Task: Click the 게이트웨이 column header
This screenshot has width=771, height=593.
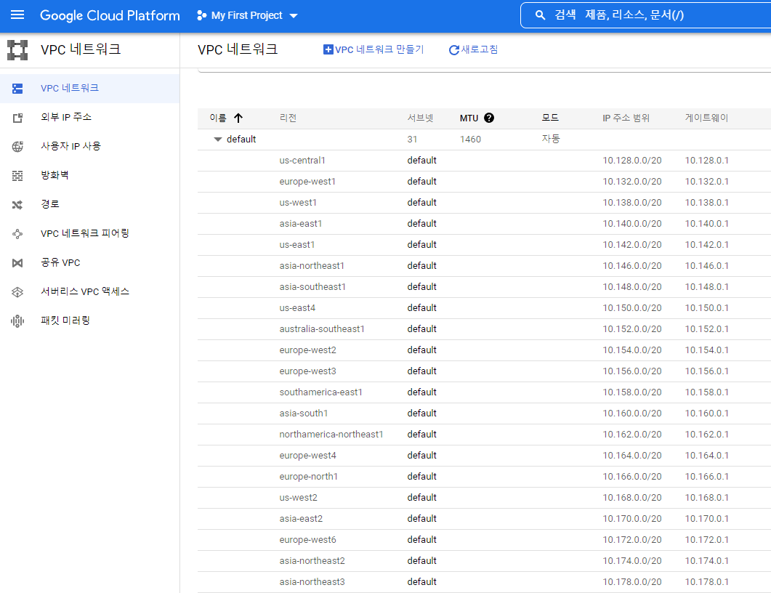Action: [706, 118]
